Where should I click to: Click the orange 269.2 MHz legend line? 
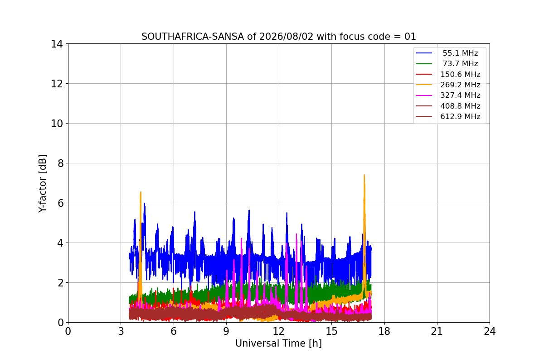coord(425,85)
